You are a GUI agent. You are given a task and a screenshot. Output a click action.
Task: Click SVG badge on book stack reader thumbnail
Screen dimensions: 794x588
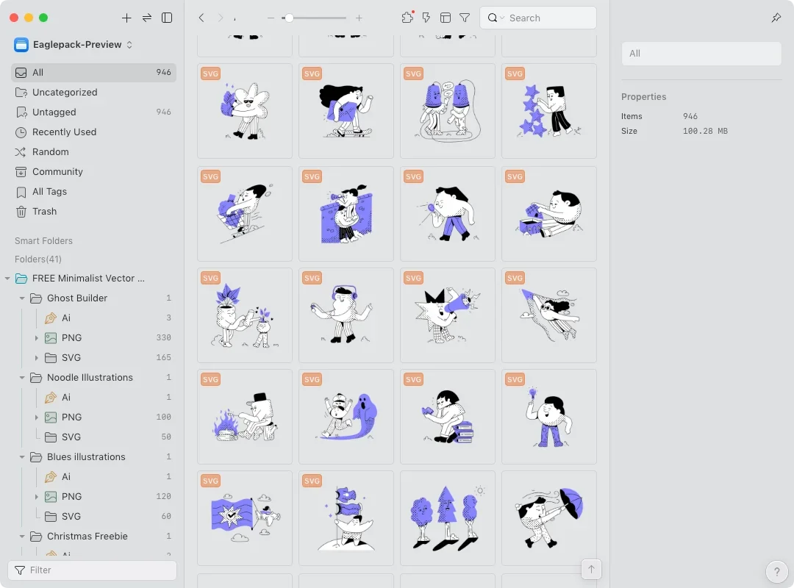tap(413, 379)
